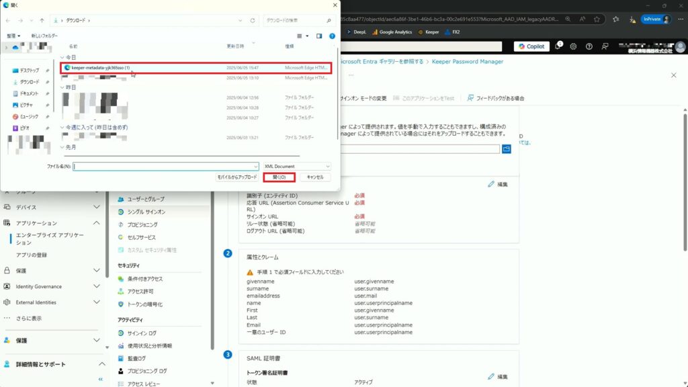Close the portal blade with the X
This screenshot has height=387, width=688.
click(673, 75)
